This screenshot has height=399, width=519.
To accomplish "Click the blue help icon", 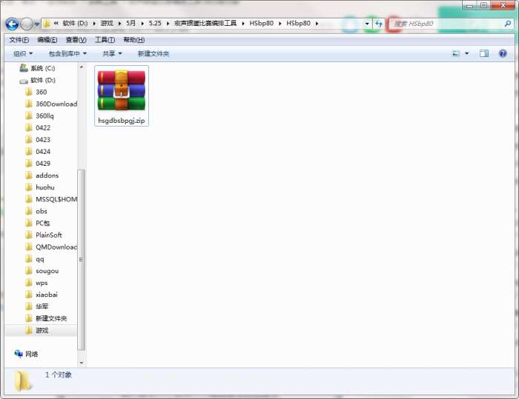I will [x=503, y=53].
